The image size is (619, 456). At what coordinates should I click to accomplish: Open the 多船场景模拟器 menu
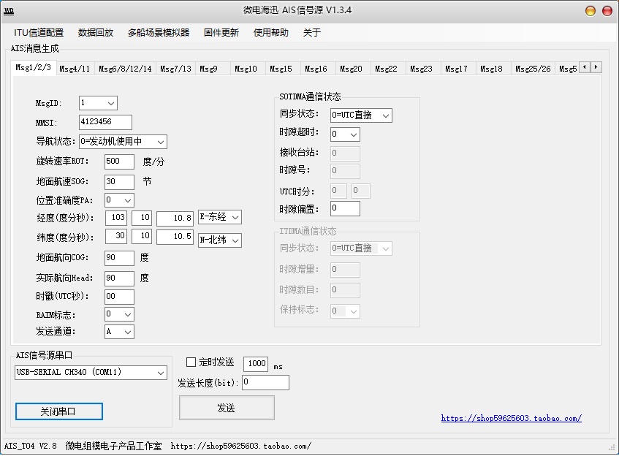pos(159,32)
